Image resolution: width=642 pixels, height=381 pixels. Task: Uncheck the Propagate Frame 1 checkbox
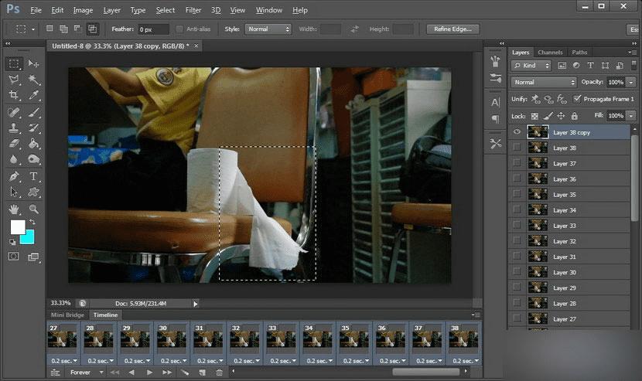577,99
